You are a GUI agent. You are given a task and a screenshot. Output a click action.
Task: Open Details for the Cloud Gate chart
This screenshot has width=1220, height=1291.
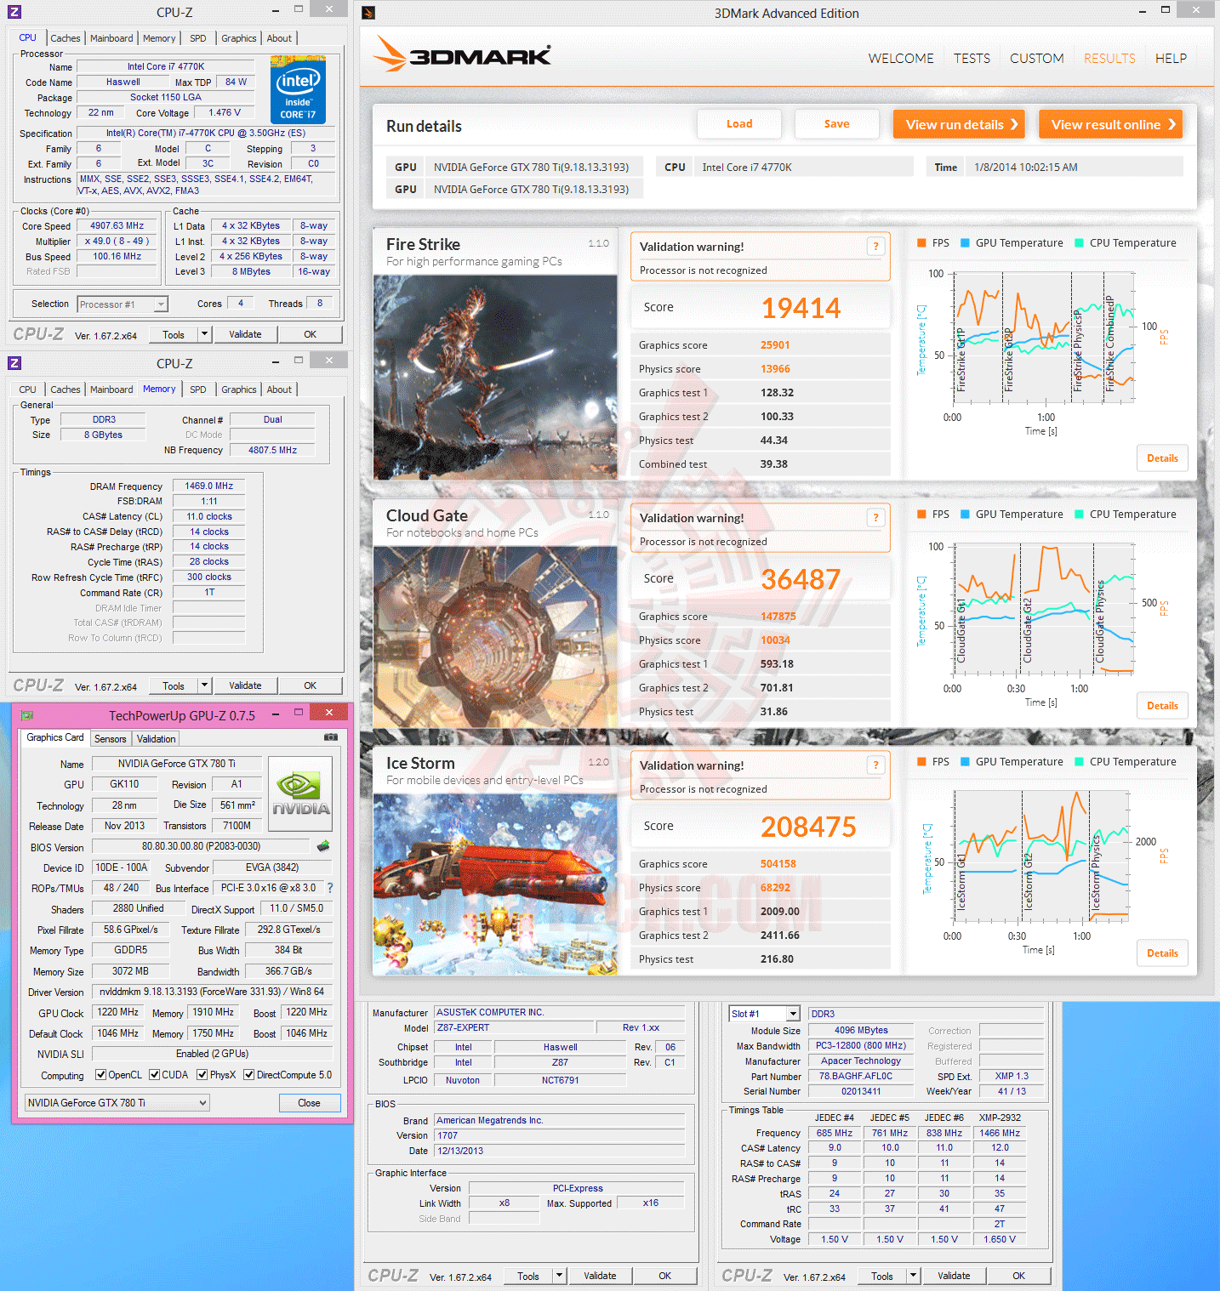coord(1162,706)
